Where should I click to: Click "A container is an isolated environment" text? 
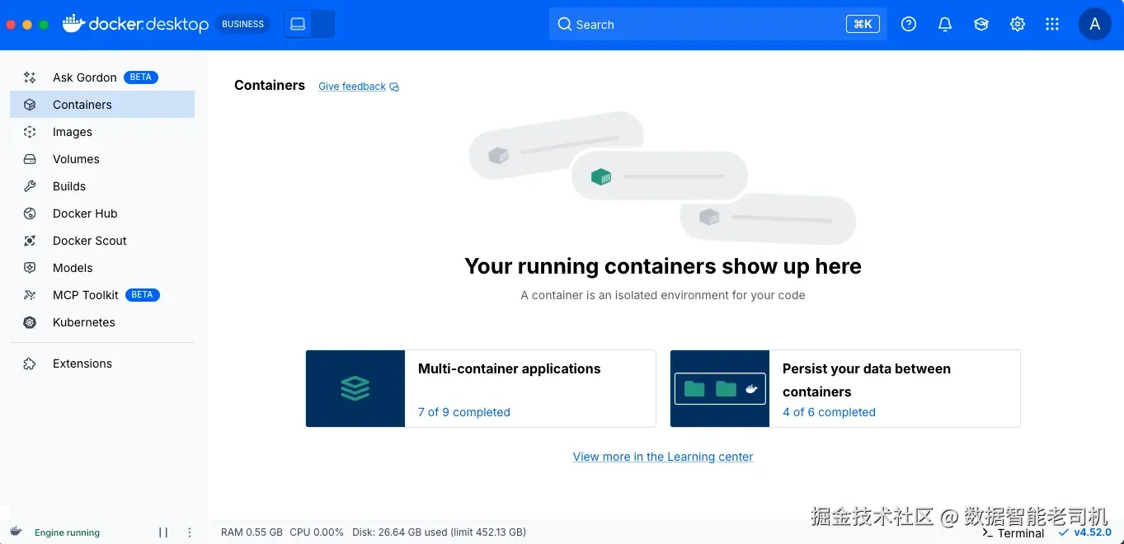pos(663,295)
